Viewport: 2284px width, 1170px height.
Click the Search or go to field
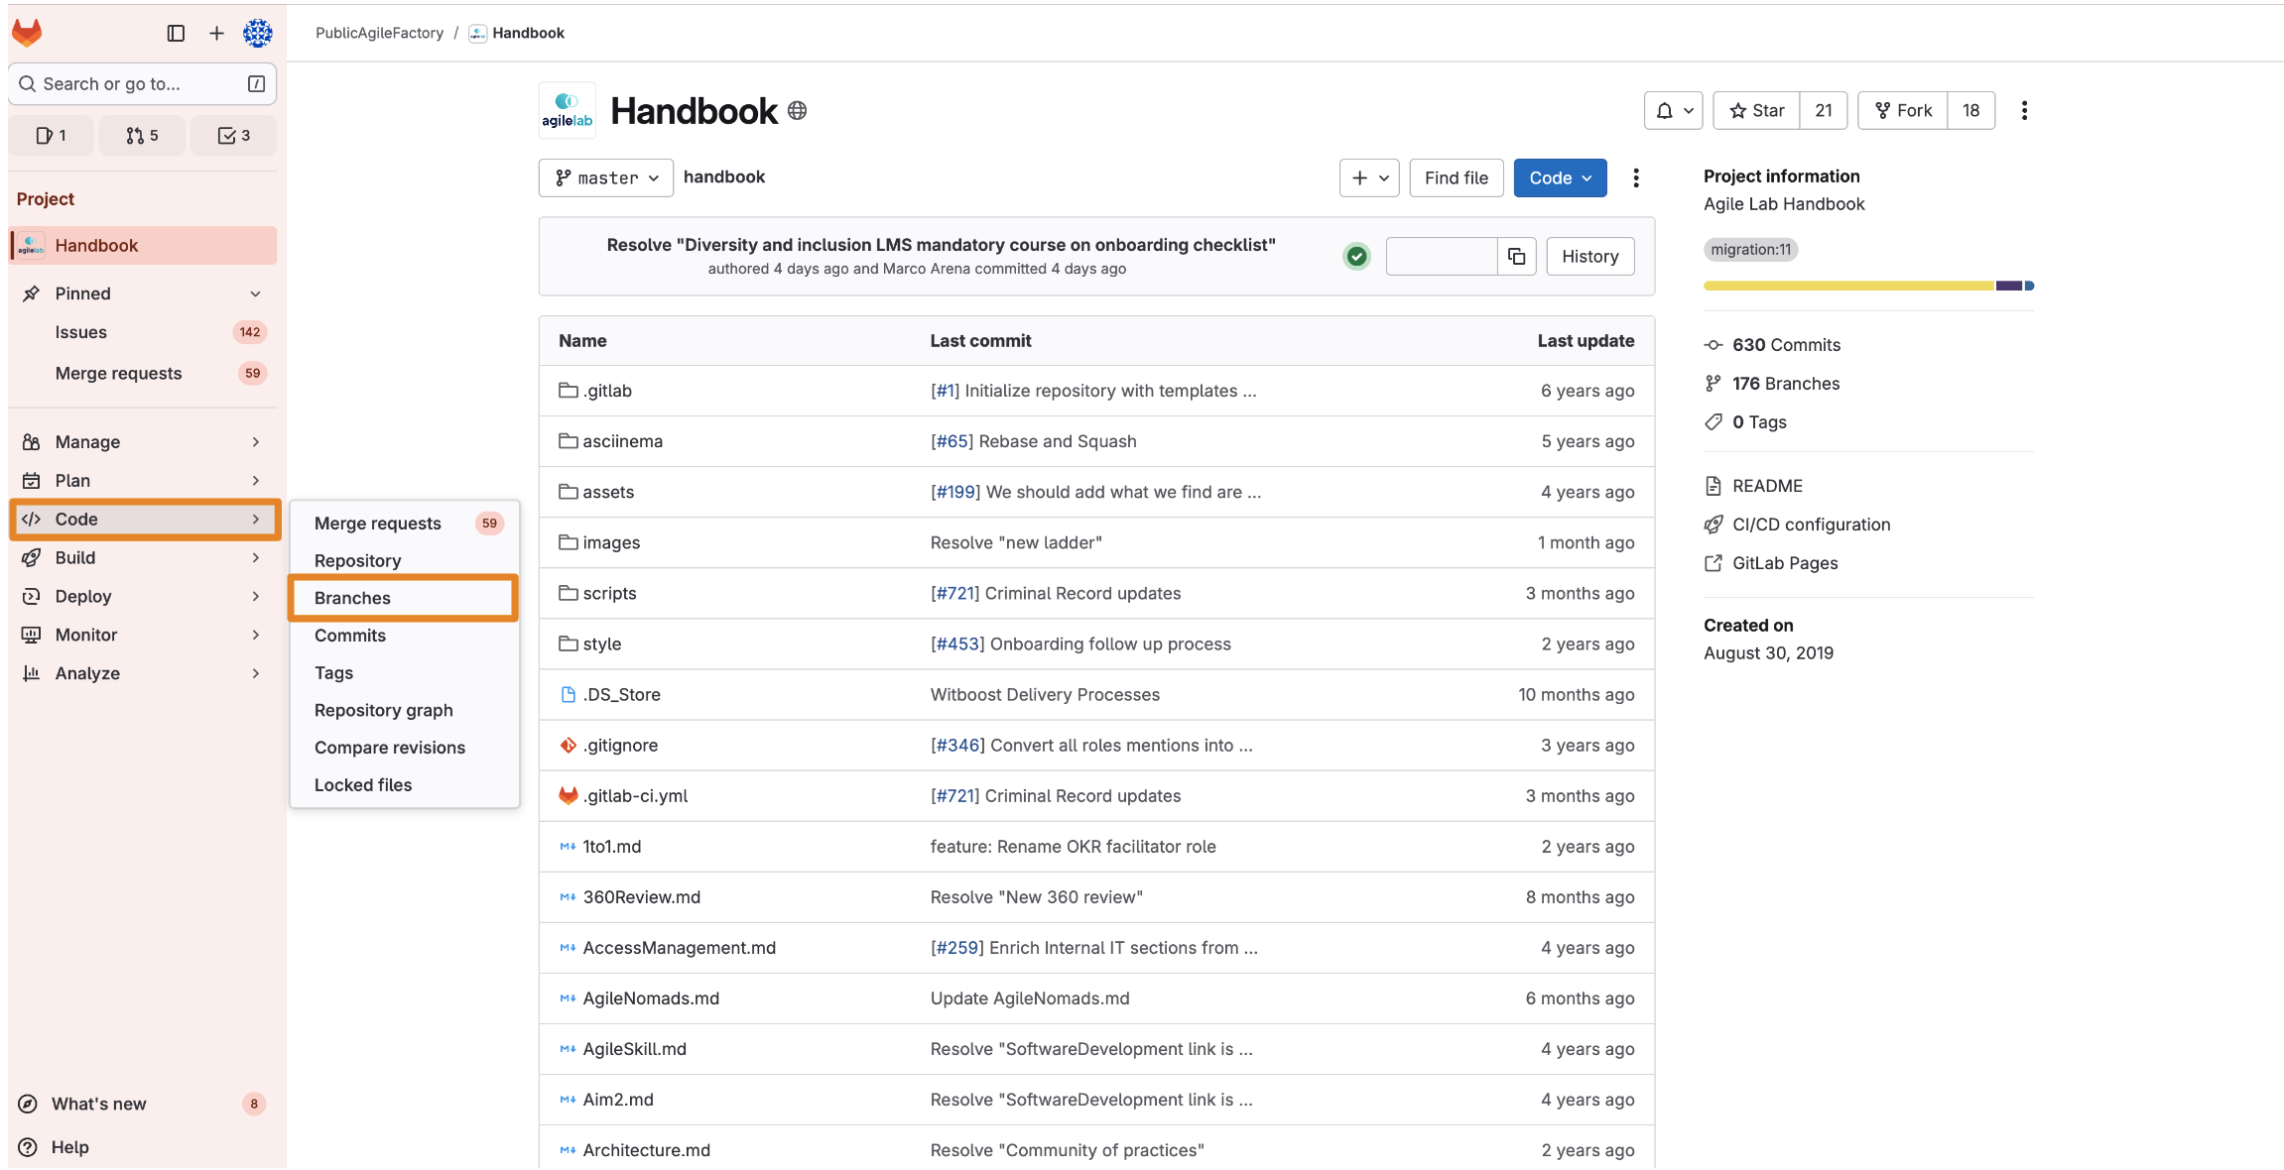click(x=142, y=84)
